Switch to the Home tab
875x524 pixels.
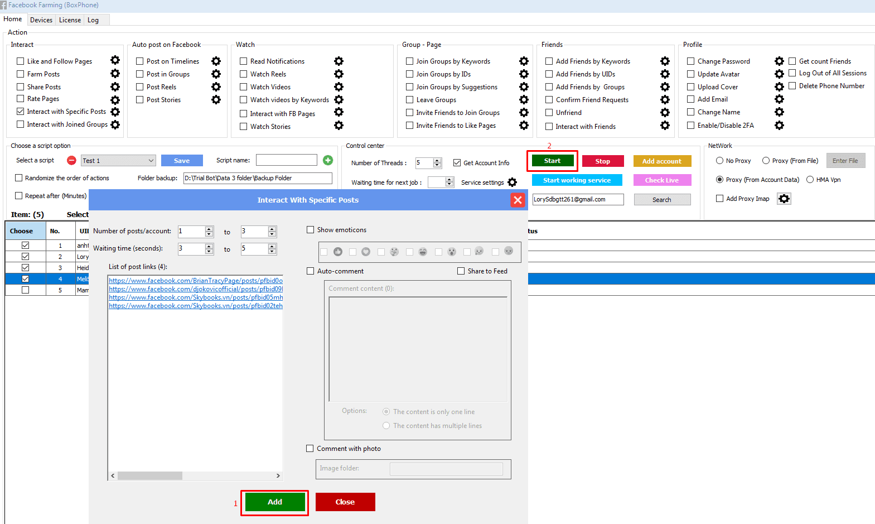(13, 19)
